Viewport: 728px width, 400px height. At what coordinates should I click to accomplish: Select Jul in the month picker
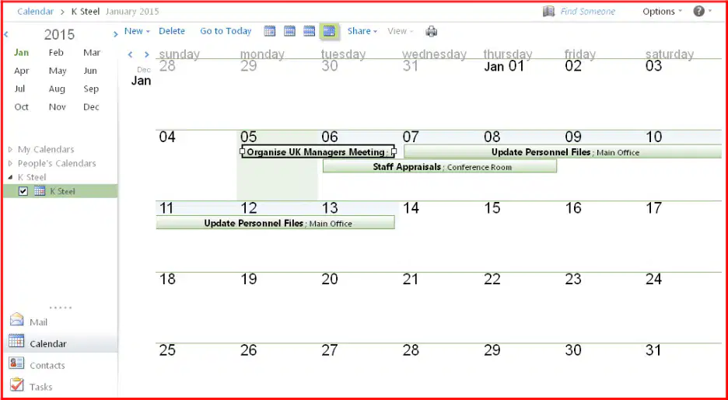19,89
